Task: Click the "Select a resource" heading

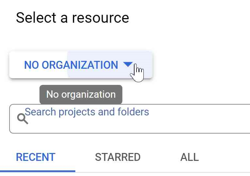Action: (72, 17)
